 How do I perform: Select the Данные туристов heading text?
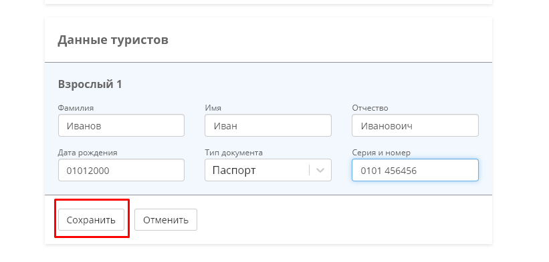click(x=113, y=40)
